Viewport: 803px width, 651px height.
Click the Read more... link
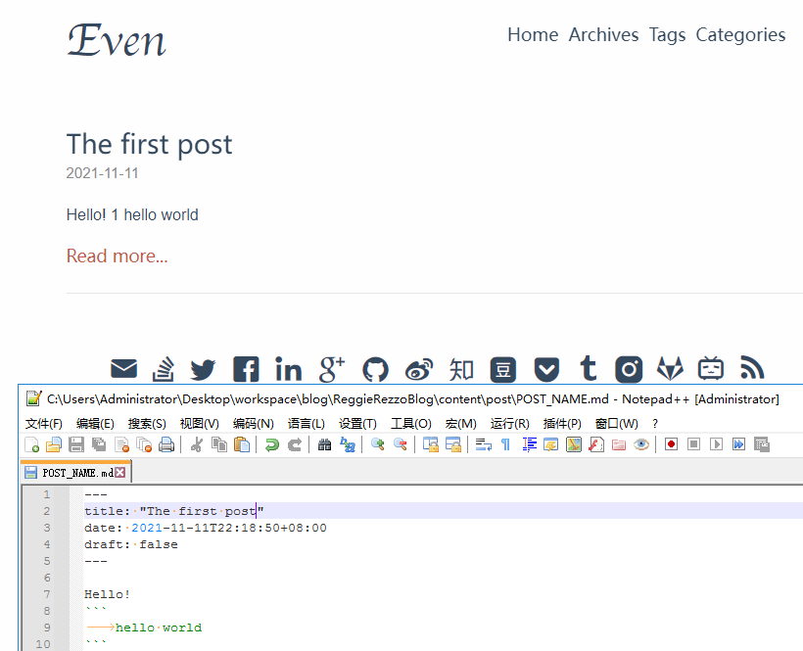117,256
